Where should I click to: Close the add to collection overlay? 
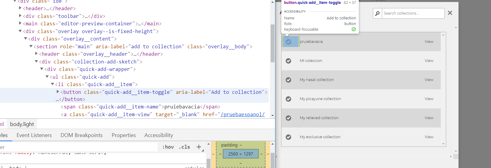click(450, 13)
